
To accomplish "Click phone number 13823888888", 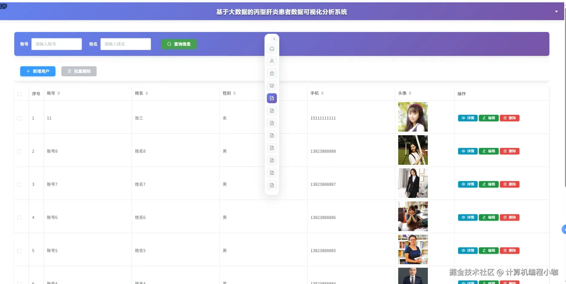I will point(323,152).
